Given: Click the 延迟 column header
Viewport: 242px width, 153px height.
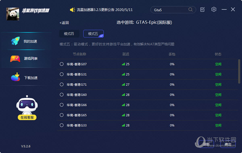Looking at the screenshot, I should [x=126, y=54].
